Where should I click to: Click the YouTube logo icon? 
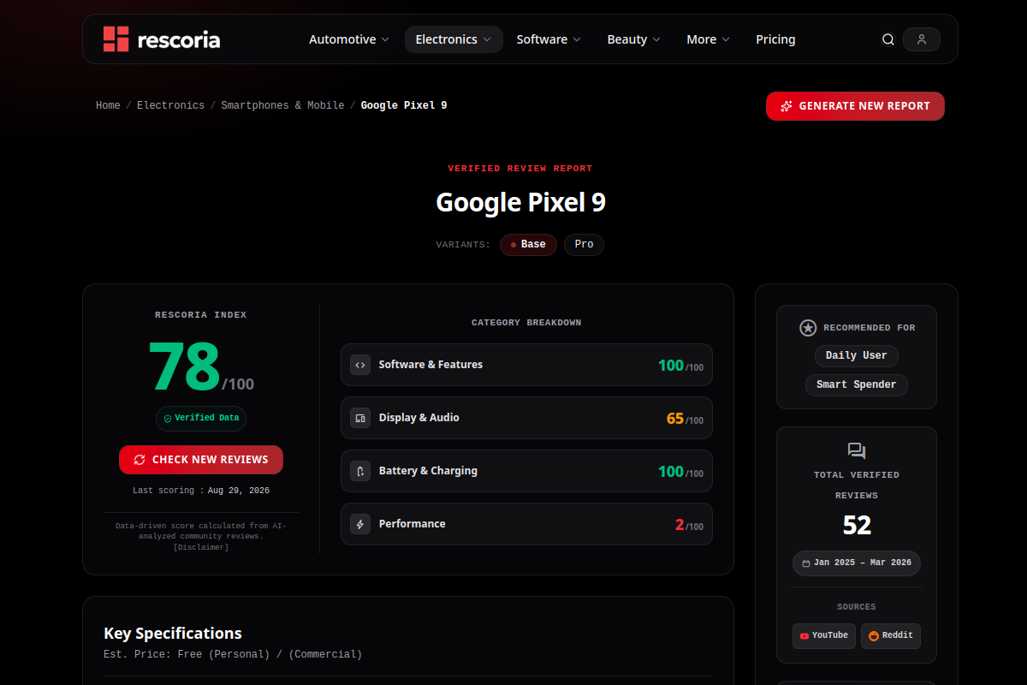(804, 636)
